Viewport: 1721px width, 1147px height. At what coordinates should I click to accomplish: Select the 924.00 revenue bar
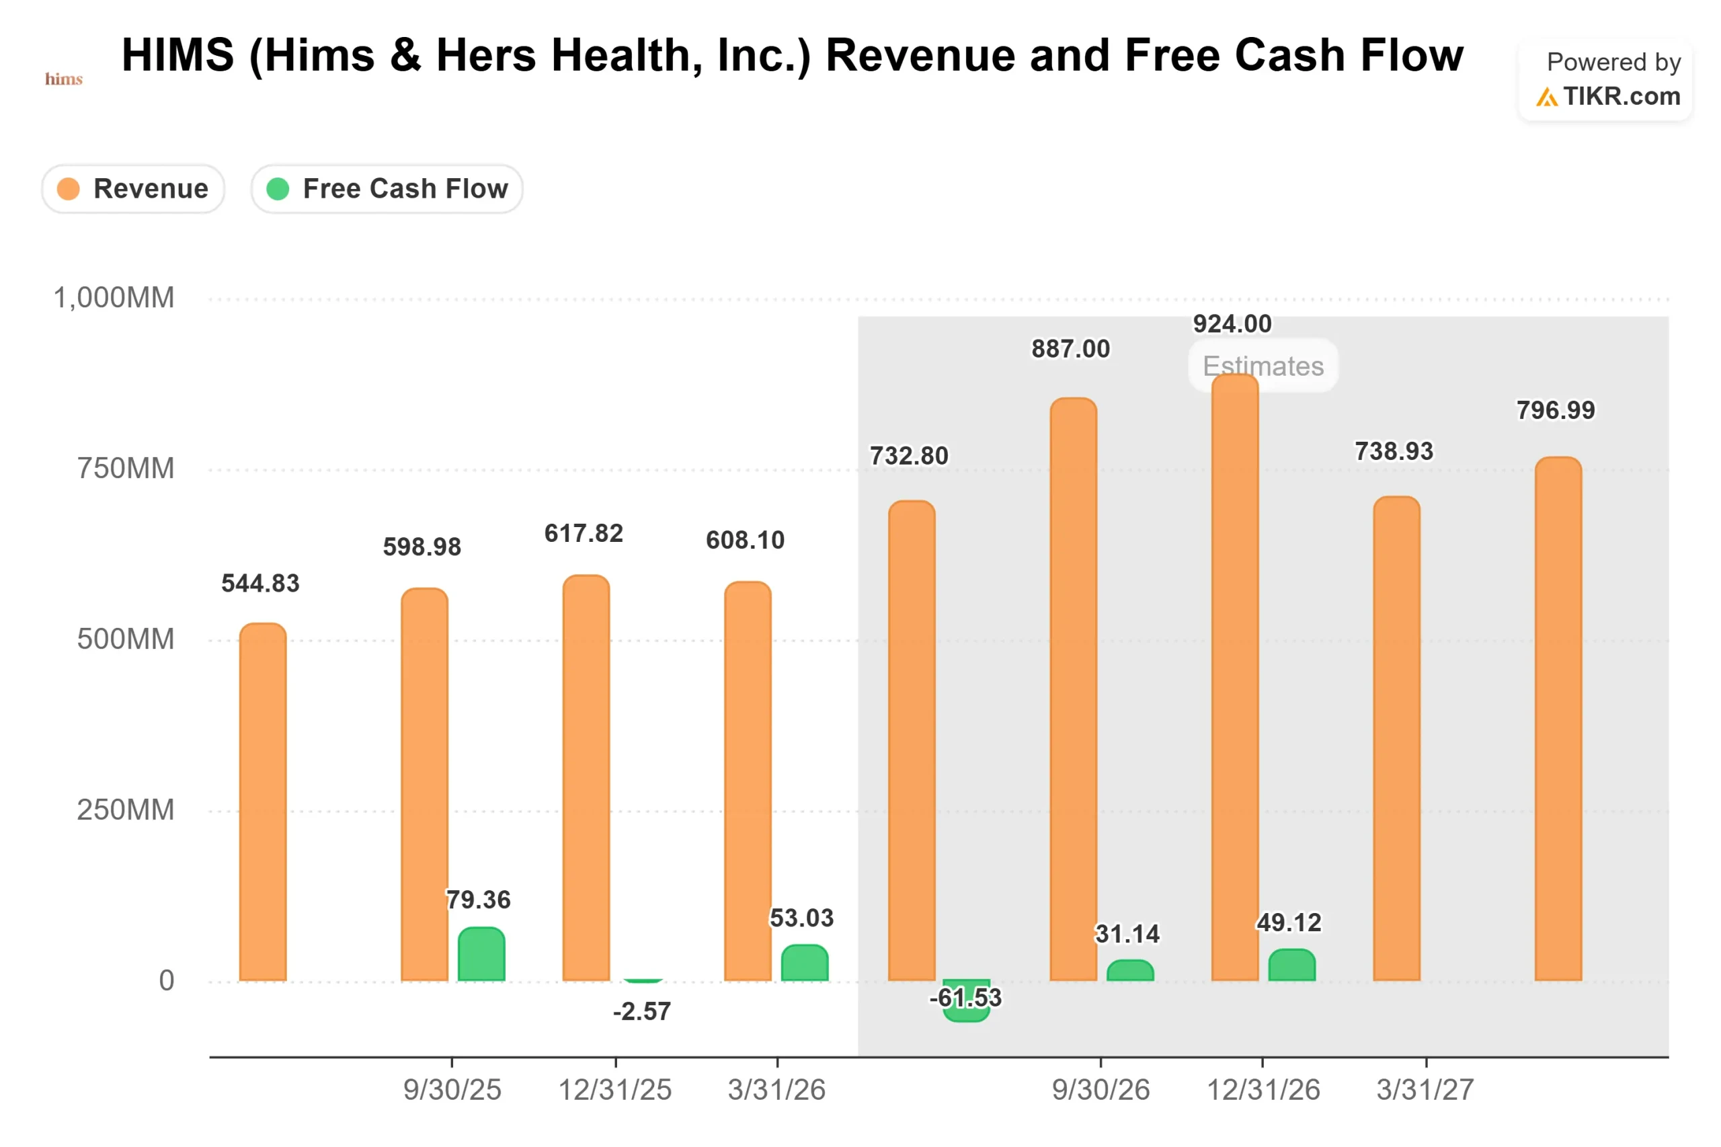tap(1236, 677)
